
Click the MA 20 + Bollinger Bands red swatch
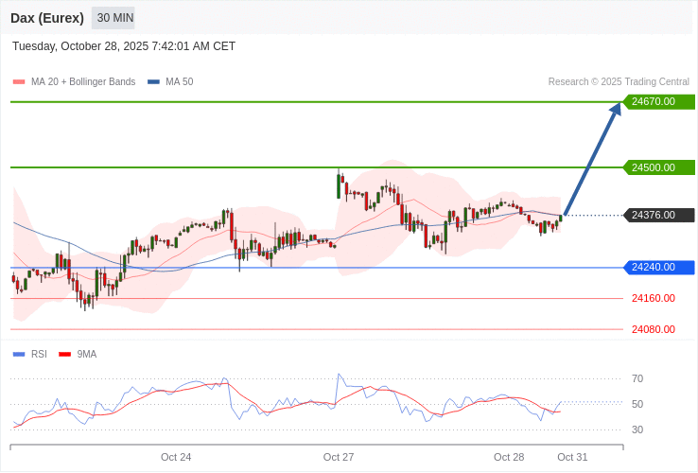(x=18, y=82)
